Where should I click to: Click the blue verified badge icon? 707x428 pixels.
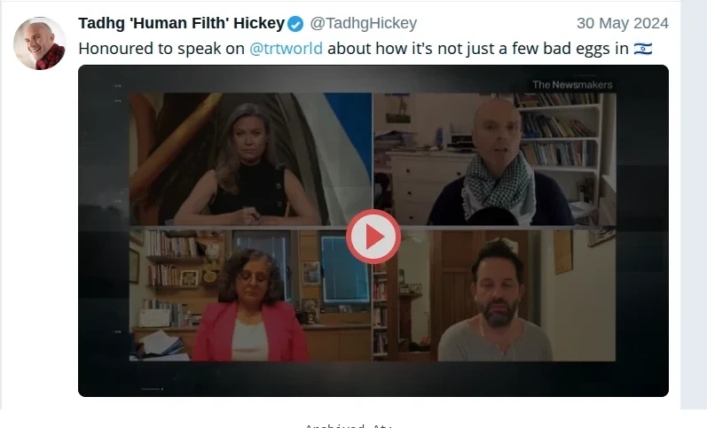point(295,24)
